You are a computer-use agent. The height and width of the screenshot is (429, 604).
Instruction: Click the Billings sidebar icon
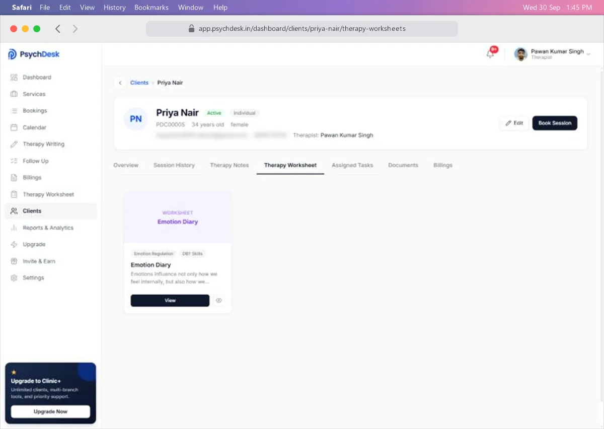pyautogui.click(x=14, y=178)
